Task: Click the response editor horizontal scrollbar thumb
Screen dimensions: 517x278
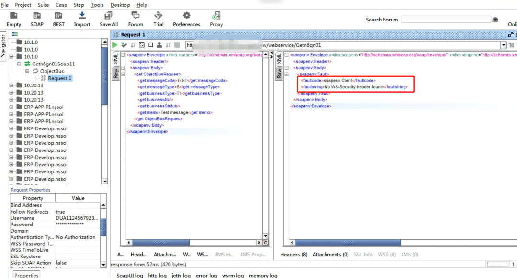Action: coord(348,243)
